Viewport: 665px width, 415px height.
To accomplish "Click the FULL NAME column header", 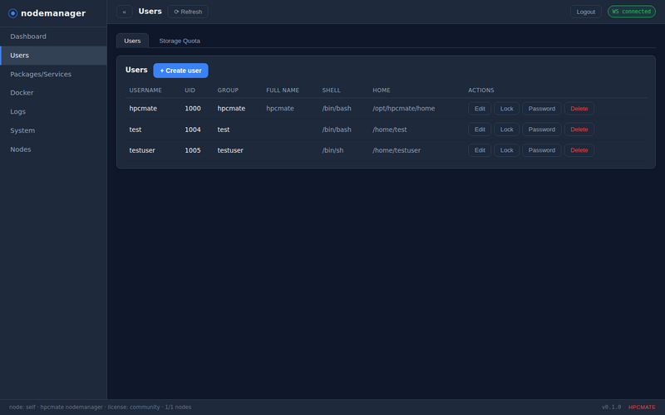I will pyautogui.click(x=283, y=90).
